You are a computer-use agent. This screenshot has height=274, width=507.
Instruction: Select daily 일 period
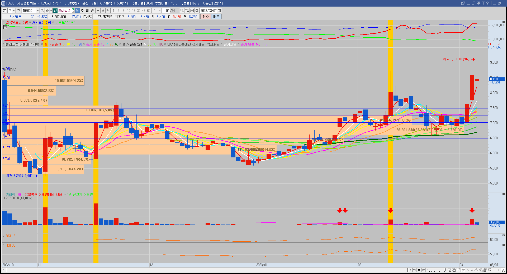point(77,11)
